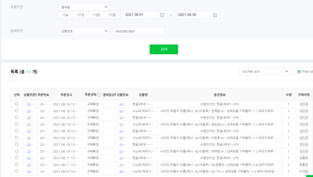Choose the 오늘 quick period button
313x177 pixels.
(65, 15)
